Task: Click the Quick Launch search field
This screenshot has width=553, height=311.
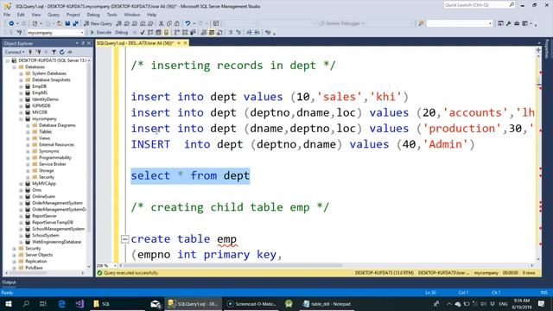Action: pyautogui.click(x=480, y=5)
